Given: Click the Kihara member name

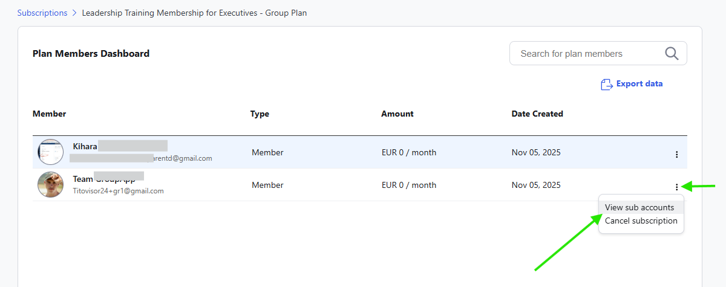Looking at the screenshot, I should [85, 146].
